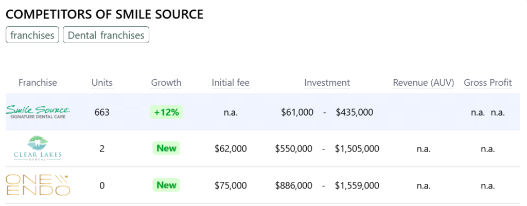Click the Franchise column header
The width and height of the screenshot is (527, 206).
[x=38, y=83]
